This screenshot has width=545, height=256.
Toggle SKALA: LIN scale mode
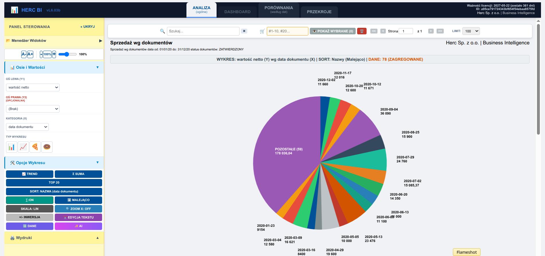click(30, 209)
